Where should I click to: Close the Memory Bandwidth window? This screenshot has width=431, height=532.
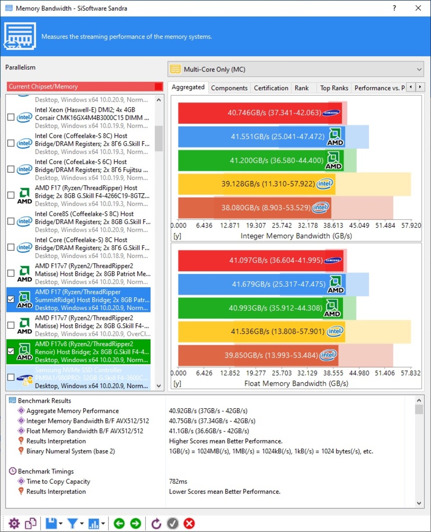click(418, 8)
